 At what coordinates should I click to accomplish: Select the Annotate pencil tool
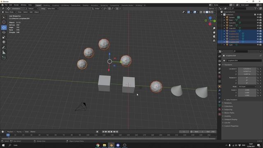tap(4, 48)
